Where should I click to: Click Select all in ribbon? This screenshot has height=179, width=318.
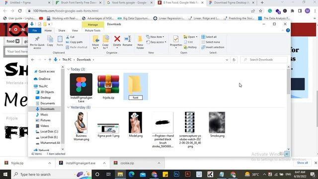[x=209, y=37]
